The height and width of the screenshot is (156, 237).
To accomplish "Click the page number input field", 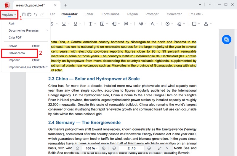I will 132,148.
